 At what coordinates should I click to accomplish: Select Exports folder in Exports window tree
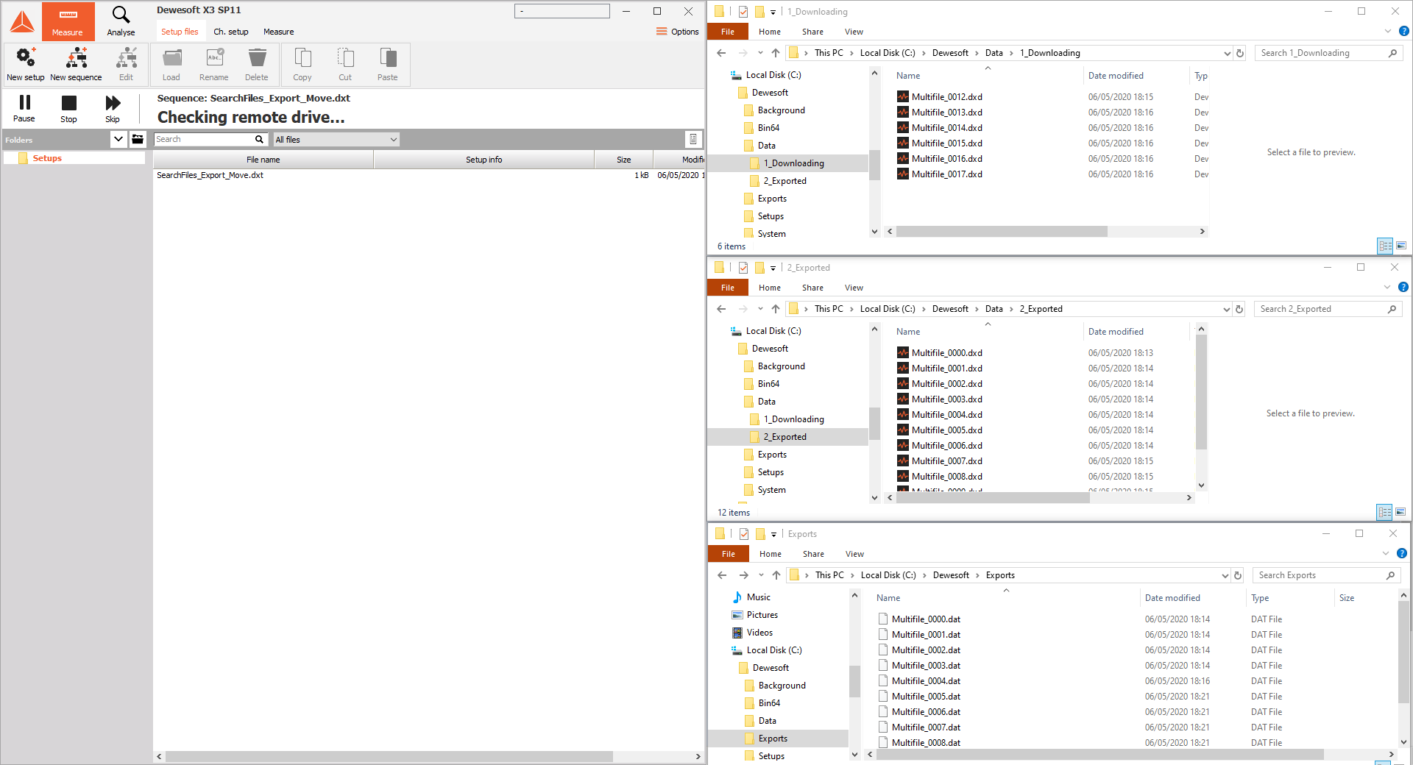773,739
